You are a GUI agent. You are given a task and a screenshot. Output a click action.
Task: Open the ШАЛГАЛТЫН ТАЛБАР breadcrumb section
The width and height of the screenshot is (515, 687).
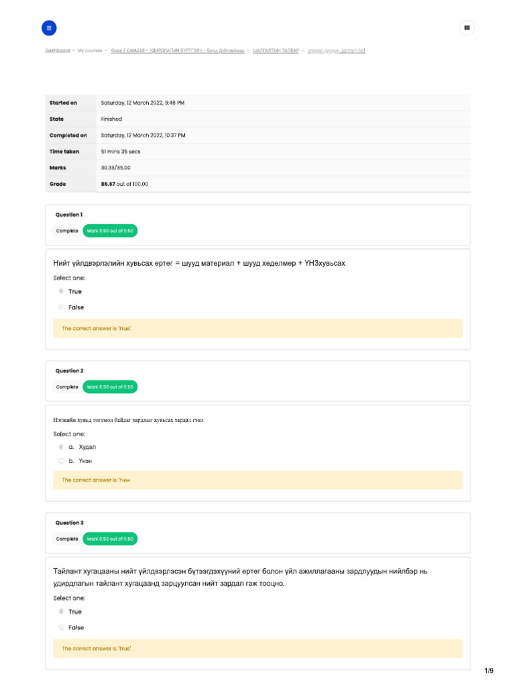tap(276, 50)
